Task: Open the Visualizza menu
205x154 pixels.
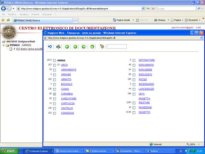Action: pyautogui.click(x=24, y=14)
